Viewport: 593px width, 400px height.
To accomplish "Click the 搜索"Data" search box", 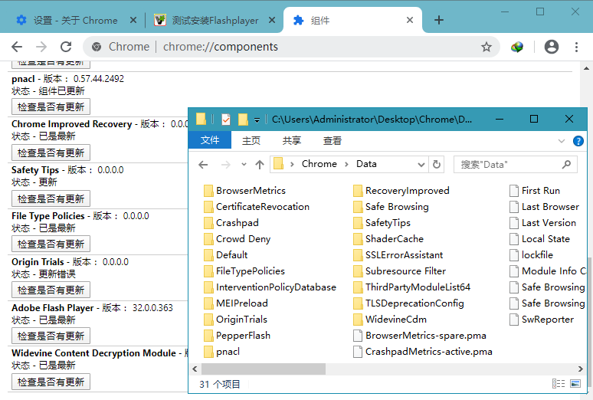I will (509, 164).
